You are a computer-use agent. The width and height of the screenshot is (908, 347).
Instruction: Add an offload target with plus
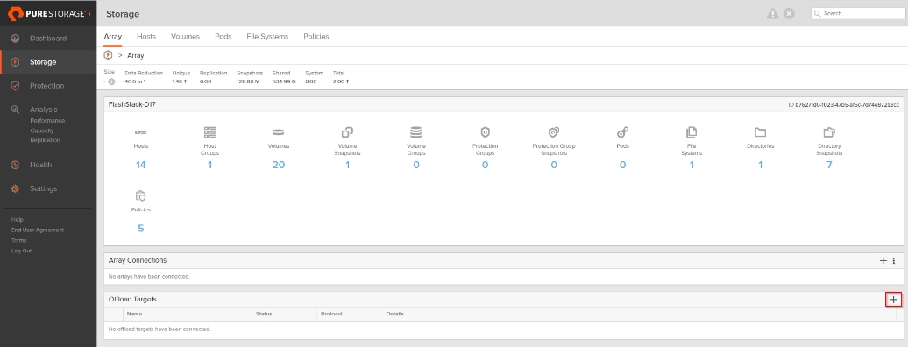[893, 300]
